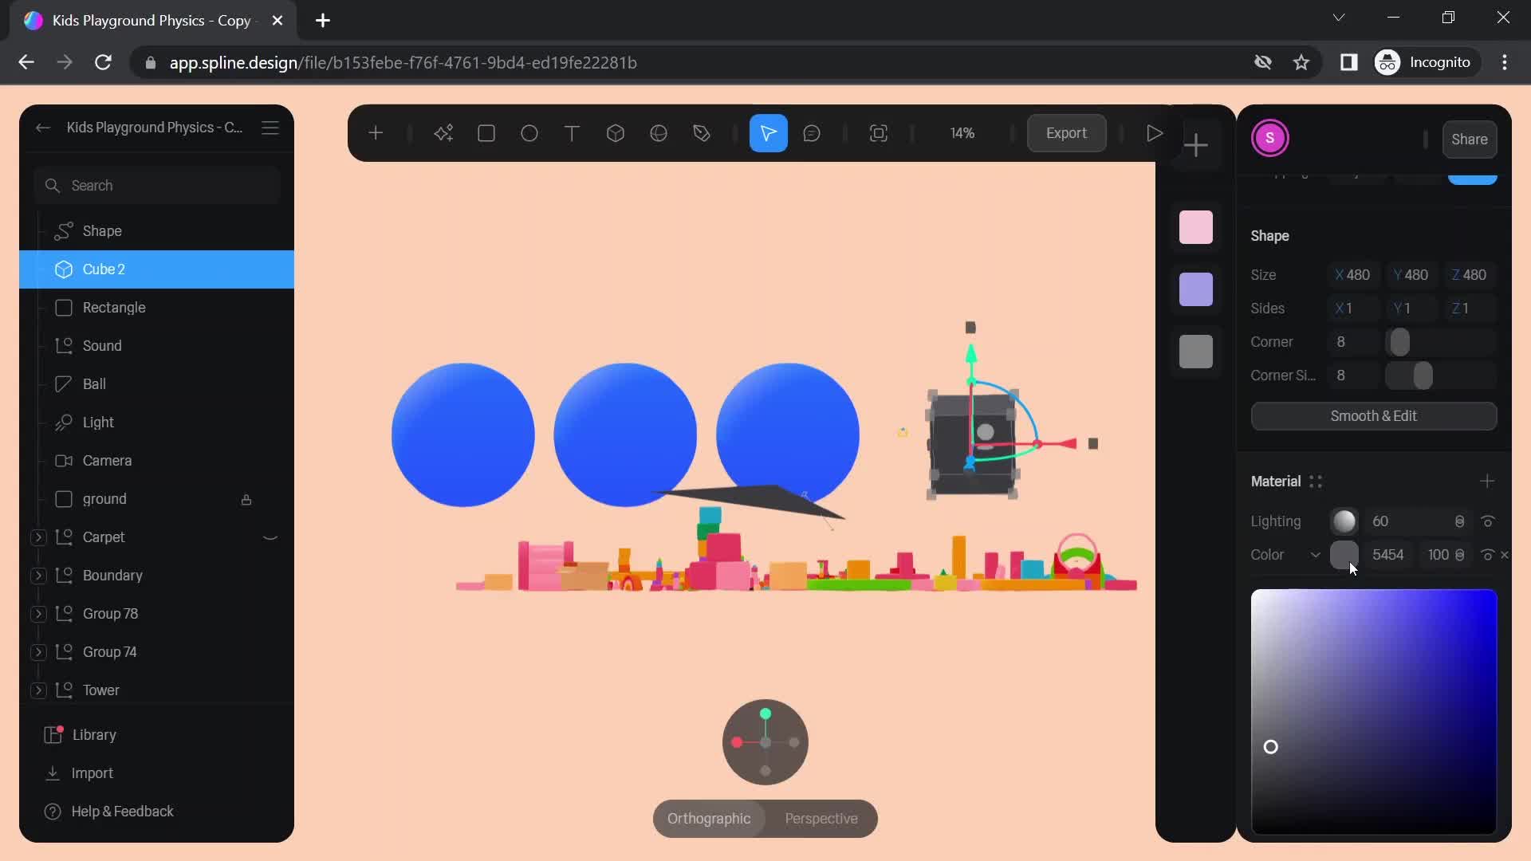Click the Smooth & Edit button

coord(1373,415)
